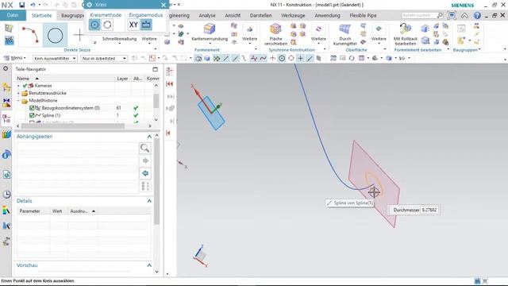
Task: Open the Flexible Pipe tab
Action: pos(363,15)
